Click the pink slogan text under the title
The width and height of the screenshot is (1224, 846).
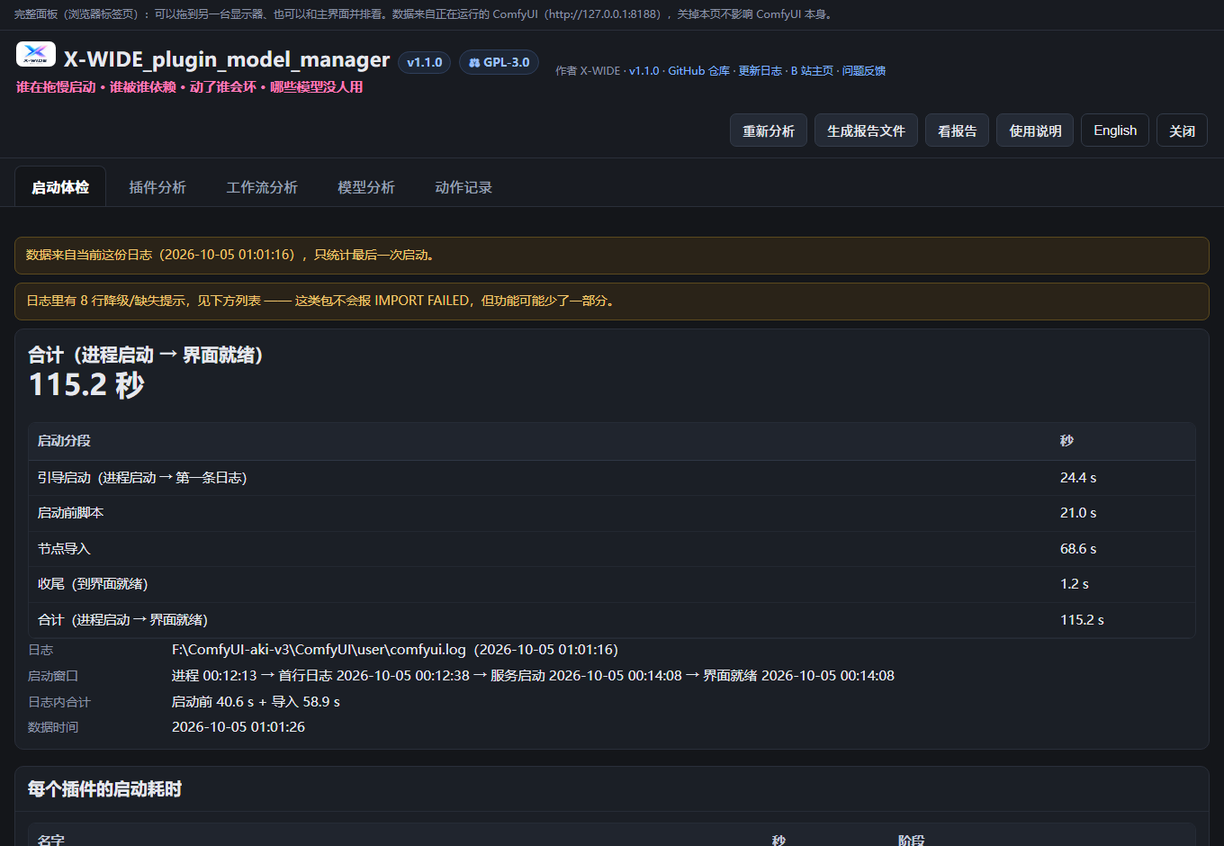190,87
